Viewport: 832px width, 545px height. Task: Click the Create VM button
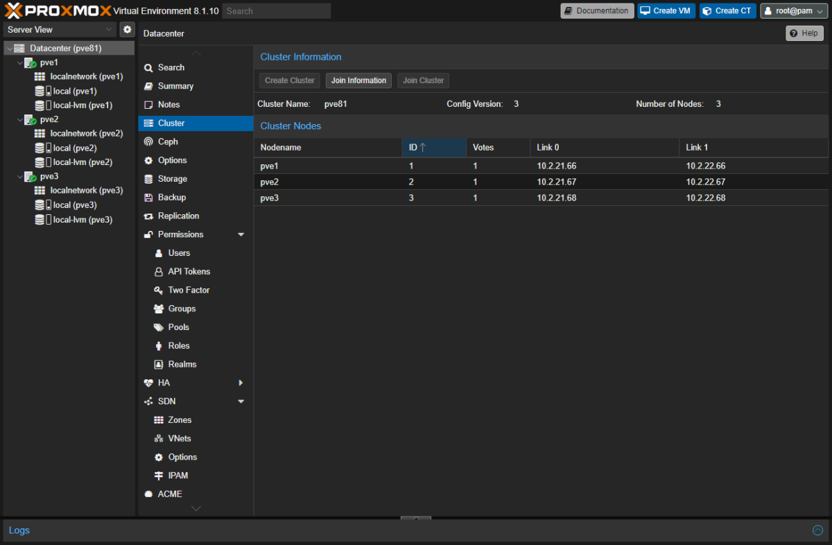point(666,11)
